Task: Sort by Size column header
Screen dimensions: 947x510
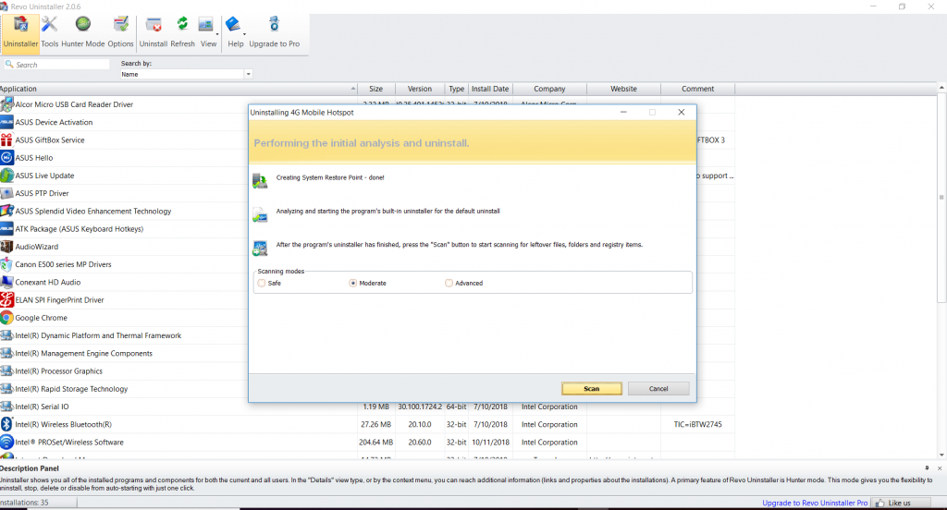Action: [x=376, y=89]
